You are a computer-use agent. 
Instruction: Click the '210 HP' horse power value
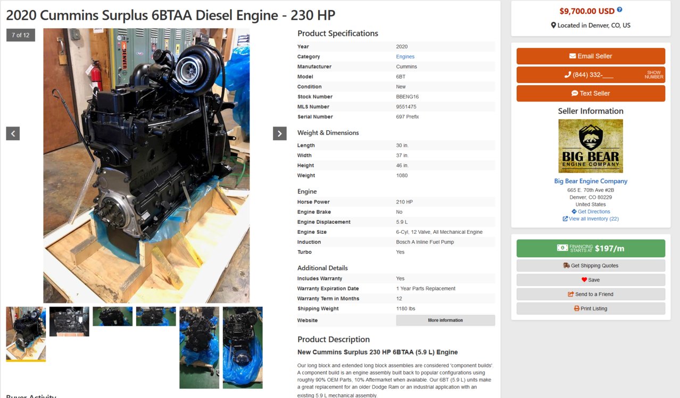[x=404, y=202]
